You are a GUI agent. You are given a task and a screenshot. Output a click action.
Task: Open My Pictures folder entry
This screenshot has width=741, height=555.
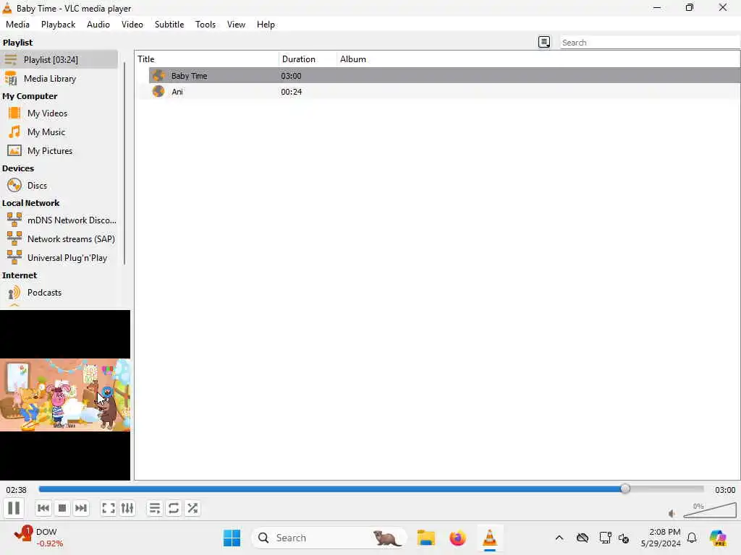(59, 151)
